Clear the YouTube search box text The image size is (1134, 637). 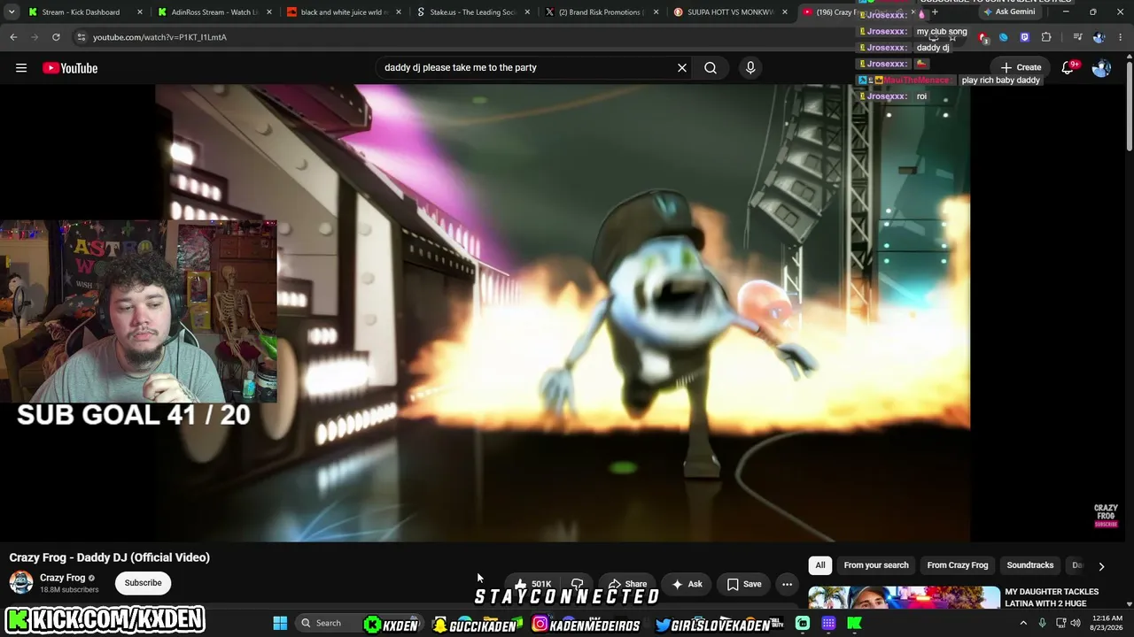click(x=682, y=67)
